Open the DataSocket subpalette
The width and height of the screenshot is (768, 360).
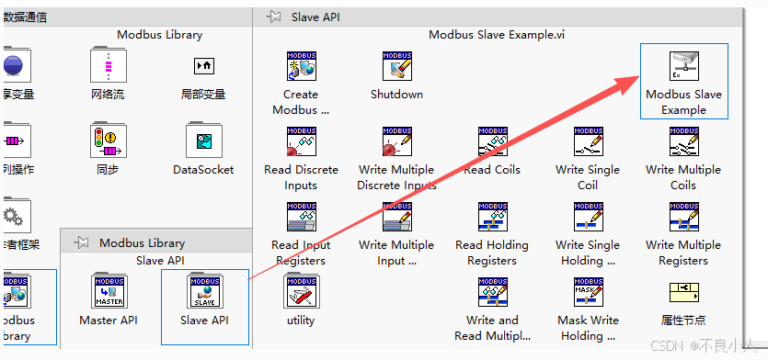click(204, 140)
